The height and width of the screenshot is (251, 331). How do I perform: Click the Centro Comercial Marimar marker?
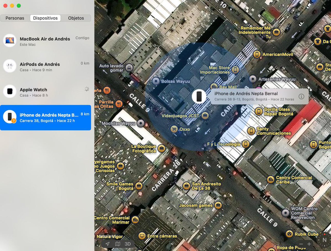tap(135, 220)
